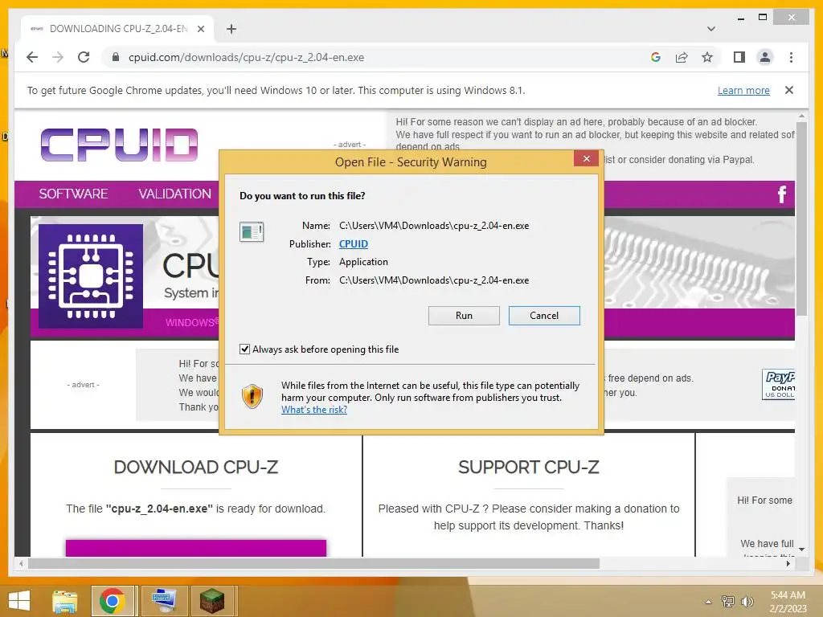Click the Chrome taskbar icon
The height and width of the screenshot is (617, 823).
[x=113, y=601]
